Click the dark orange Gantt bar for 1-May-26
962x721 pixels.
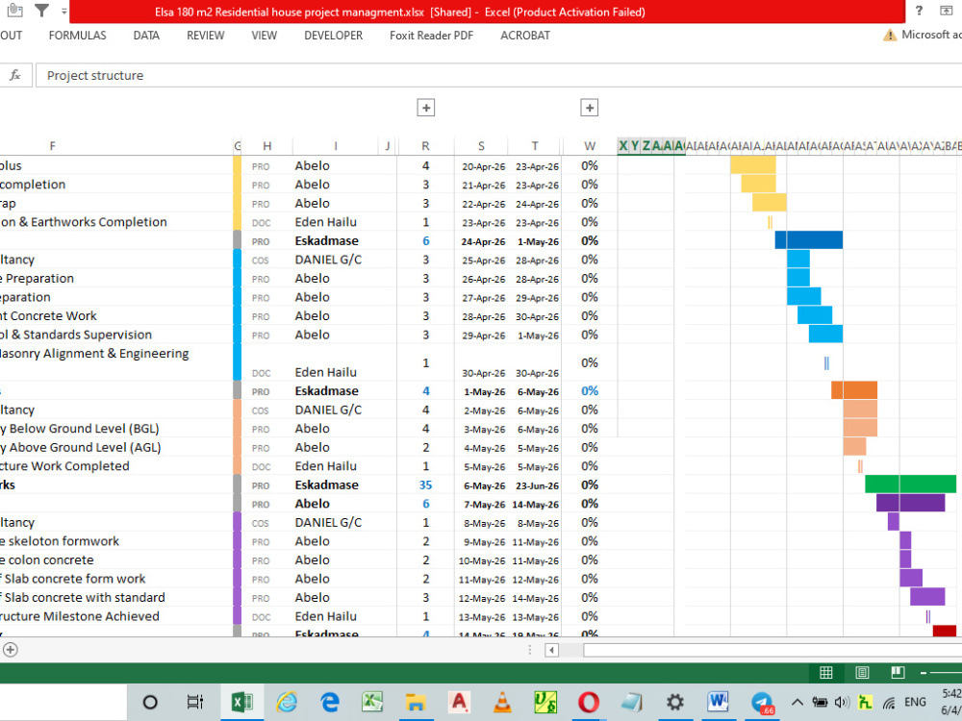pyautogui.click(x=854, y=390)
